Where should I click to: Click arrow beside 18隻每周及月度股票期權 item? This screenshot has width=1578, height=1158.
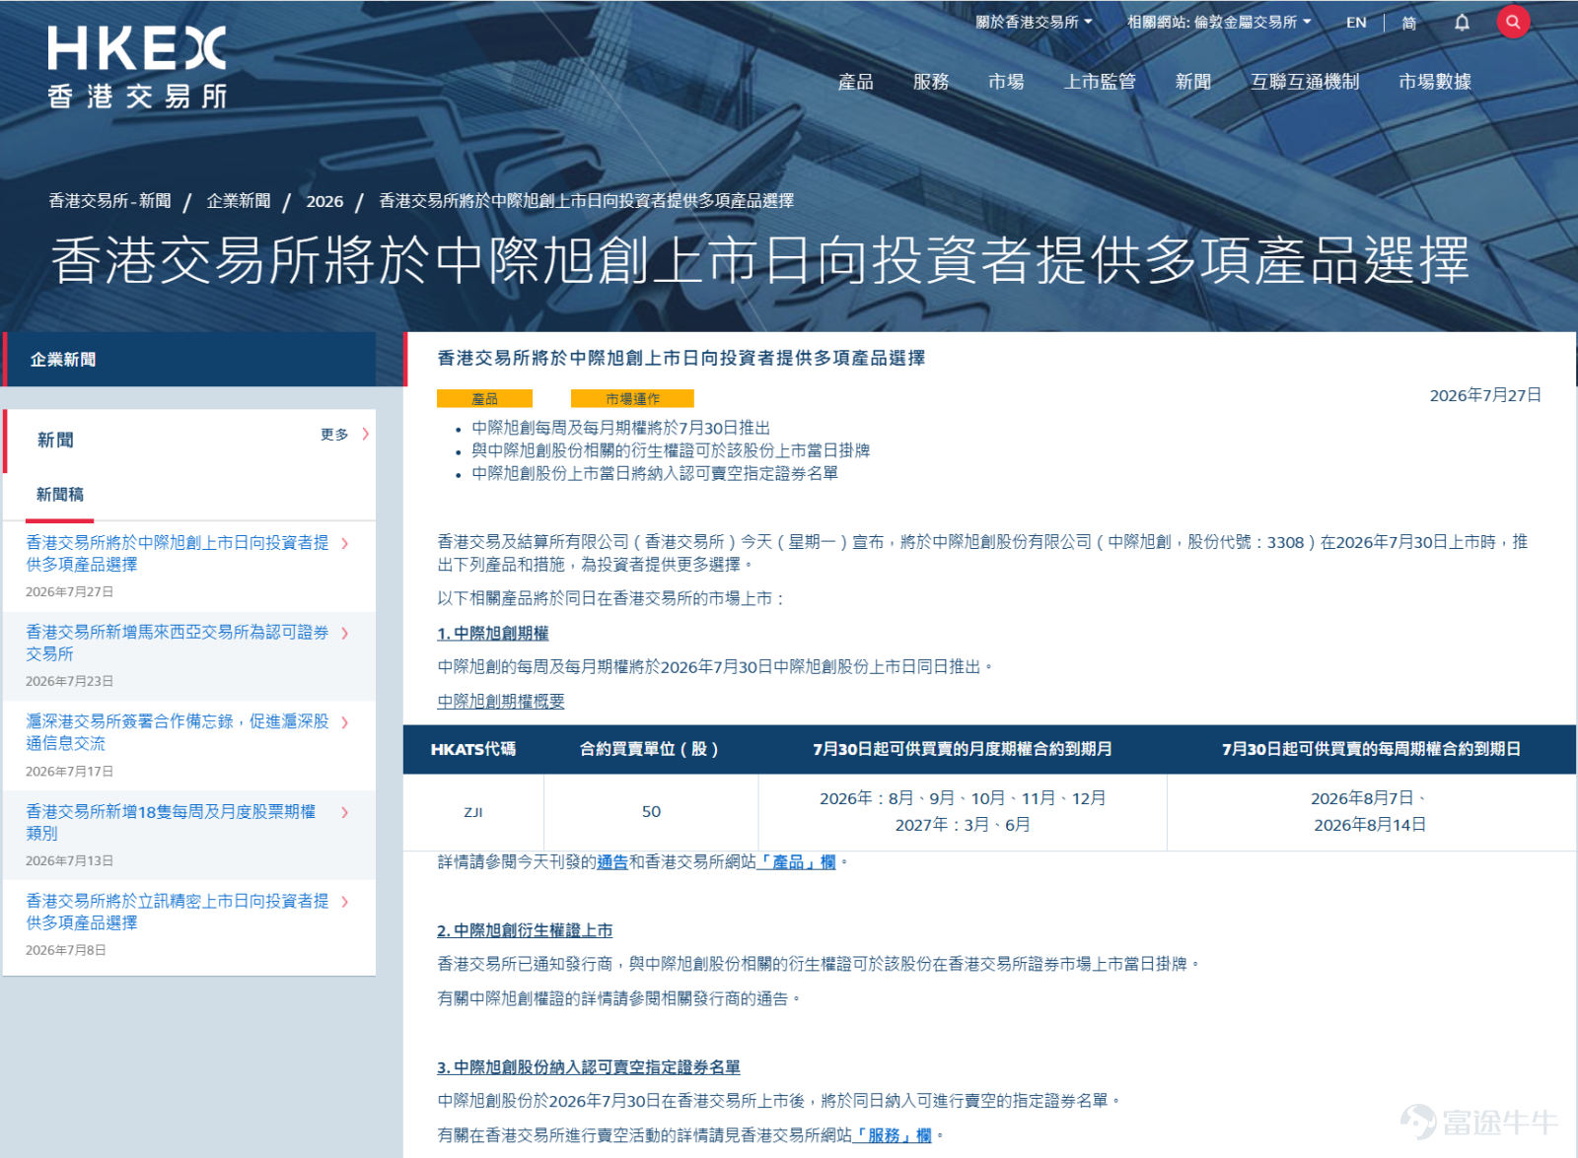[345, 812]
